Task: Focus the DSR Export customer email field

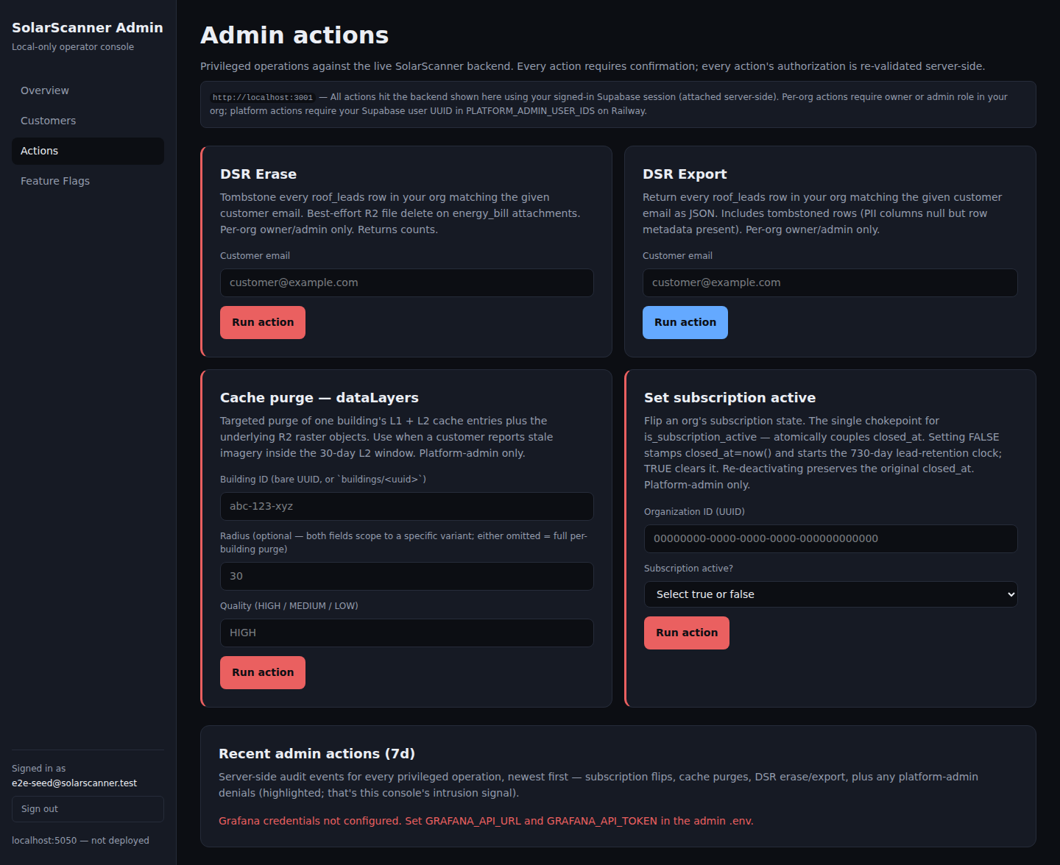Action: tap(830, 282)
